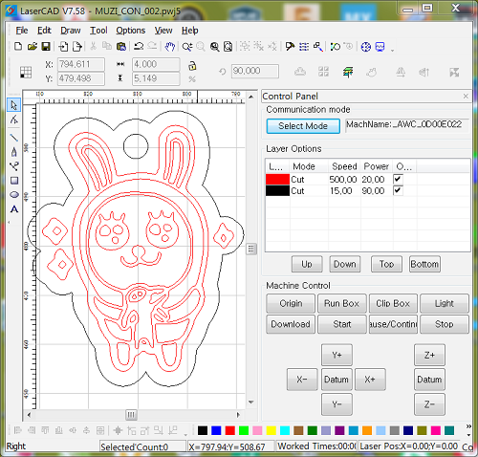
Task: Move layer with the Up button
Action: (x=307, y=264)
